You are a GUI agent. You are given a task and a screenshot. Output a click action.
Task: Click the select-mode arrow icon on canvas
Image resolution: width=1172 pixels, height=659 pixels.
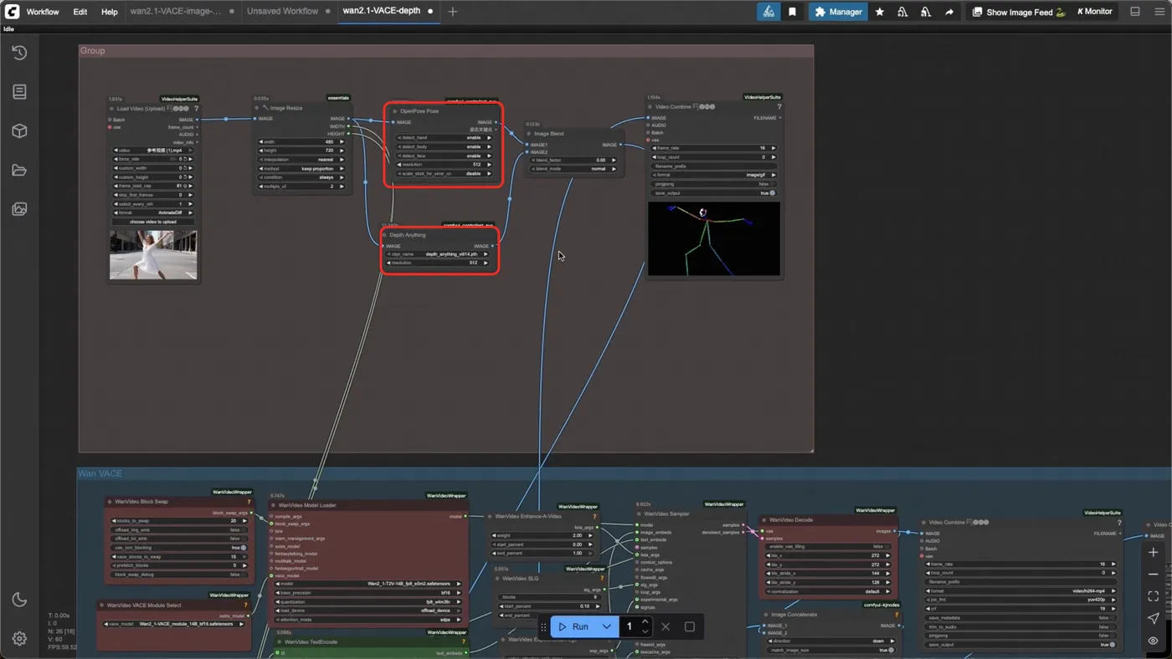1153,618
